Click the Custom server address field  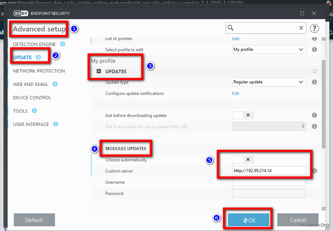pyautogui.click(x=269, y=171)
